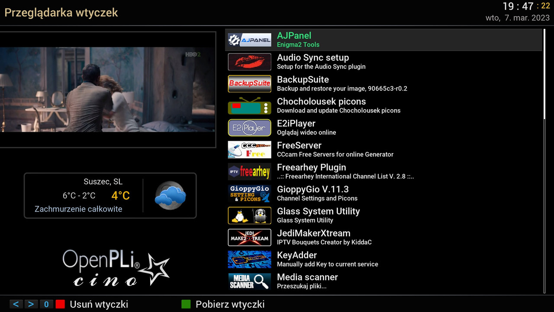Click the E2iPlayer plugin icon
Image resolution: width=554 pixels, height=312 pixels.
249,128
